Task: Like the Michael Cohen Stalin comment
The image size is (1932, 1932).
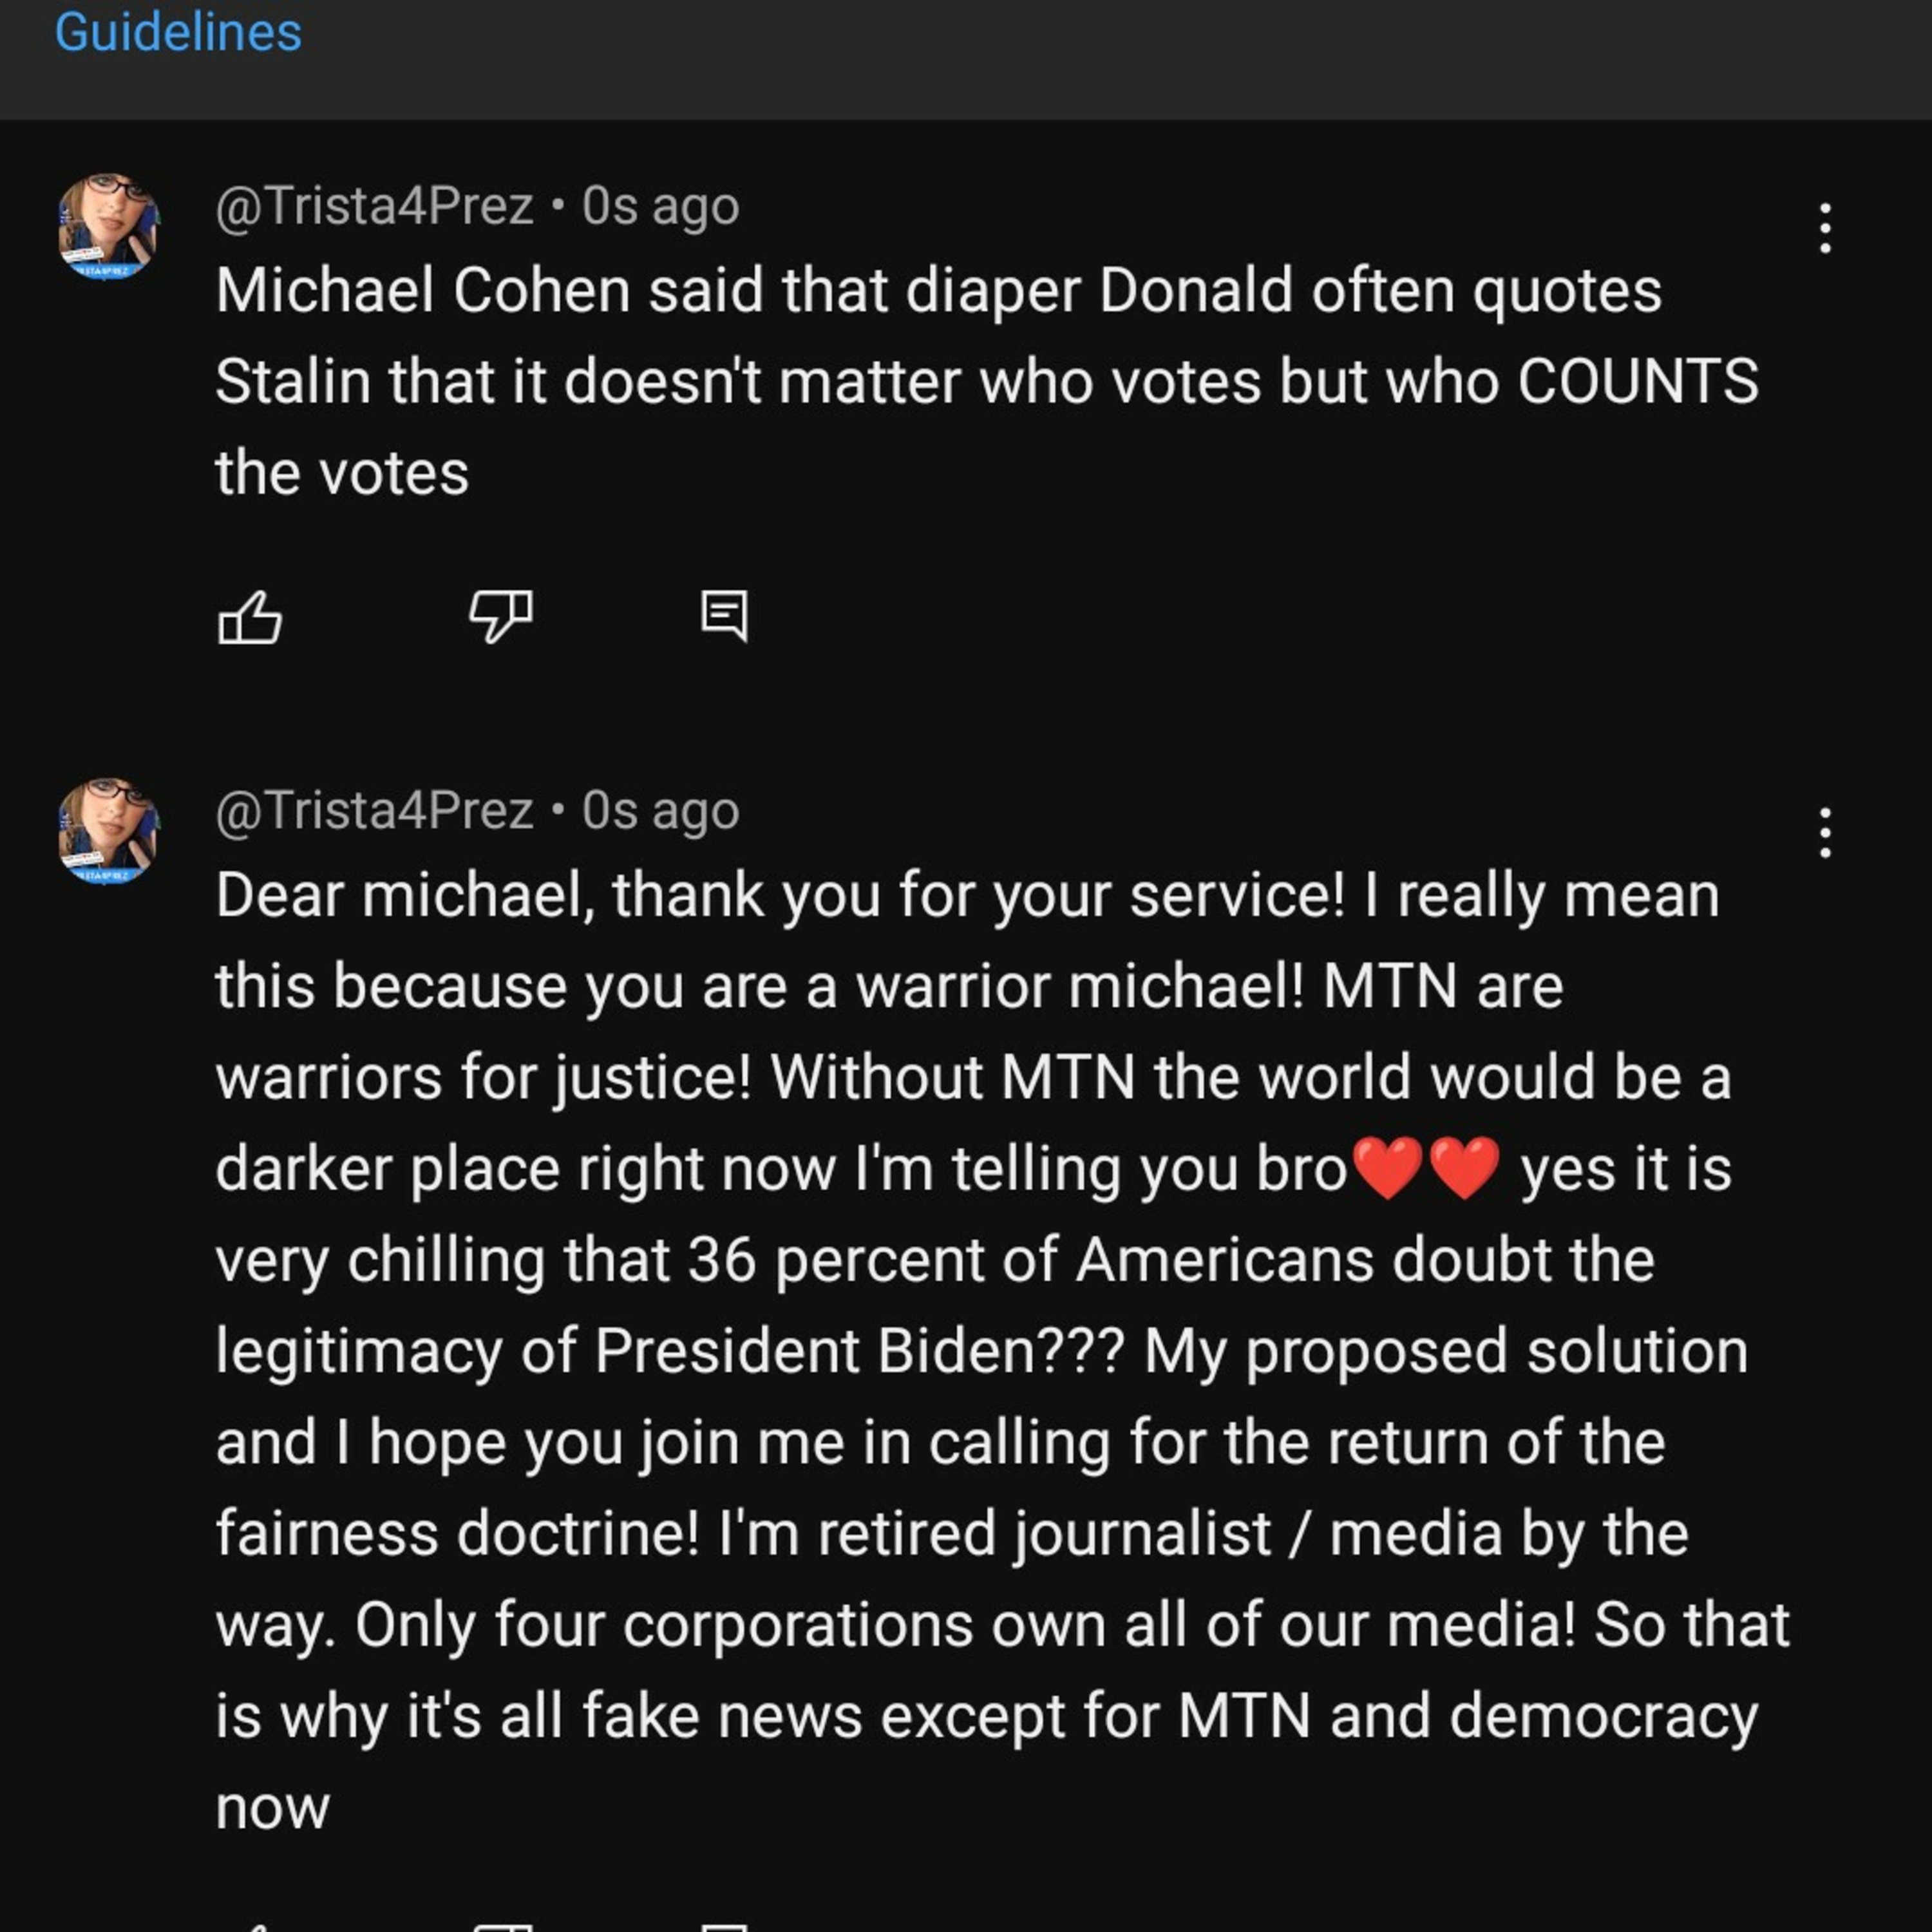Action: click(249, 616)
